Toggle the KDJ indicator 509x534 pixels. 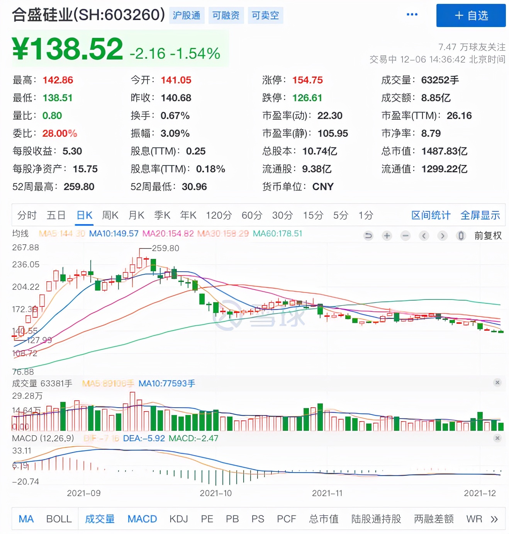(178, 519)
